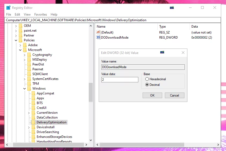The image size is (226, 151).
Task: Expand the DeviceInstall key
Action: coord(29,127)
